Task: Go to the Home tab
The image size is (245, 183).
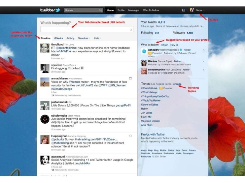Action: click(110, 10)
